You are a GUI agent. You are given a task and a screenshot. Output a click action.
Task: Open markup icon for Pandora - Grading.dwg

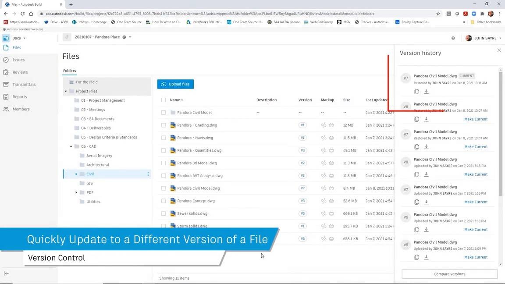click(x=324, y=125)
